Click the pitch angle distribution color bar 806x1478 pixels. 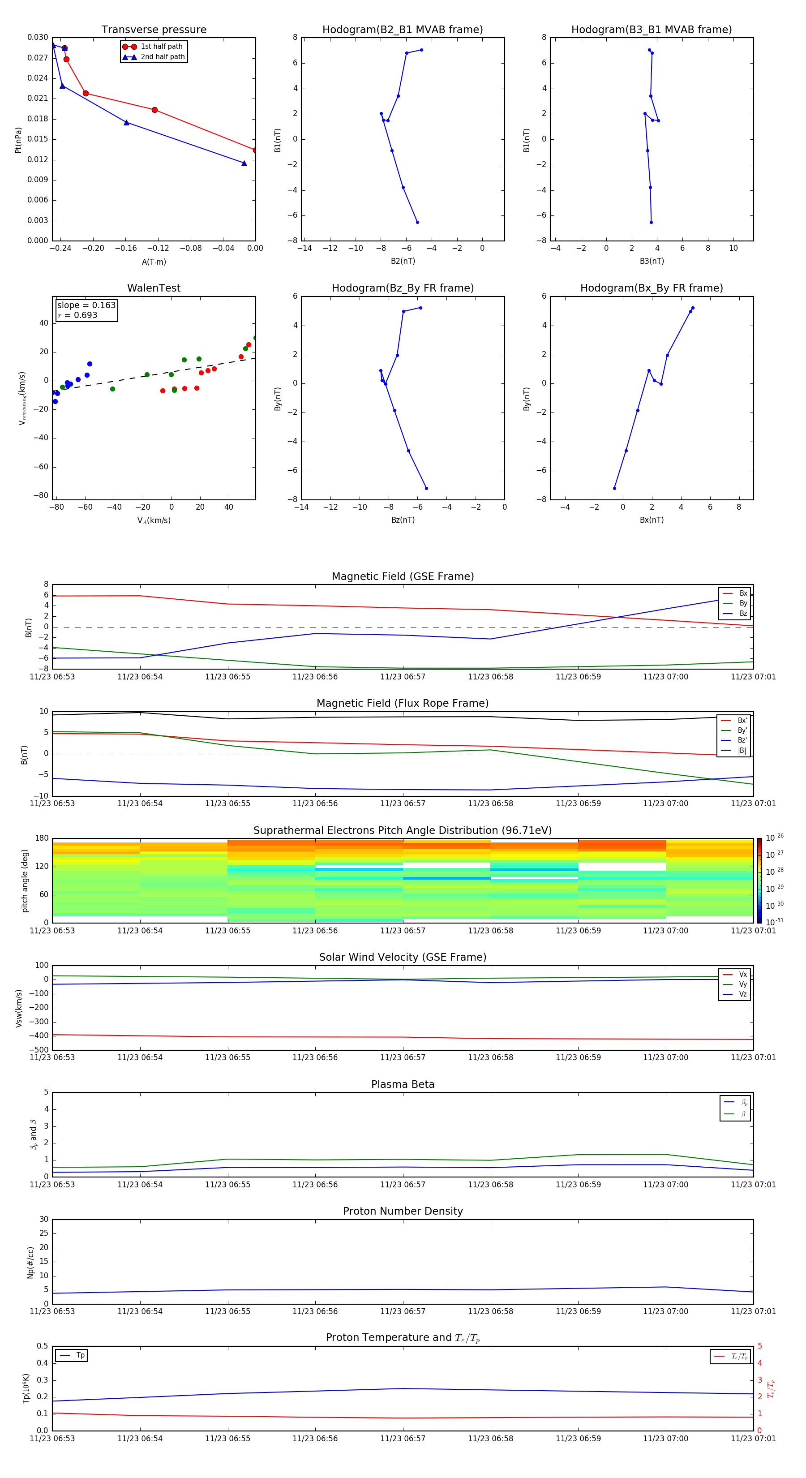coord(759,880)
